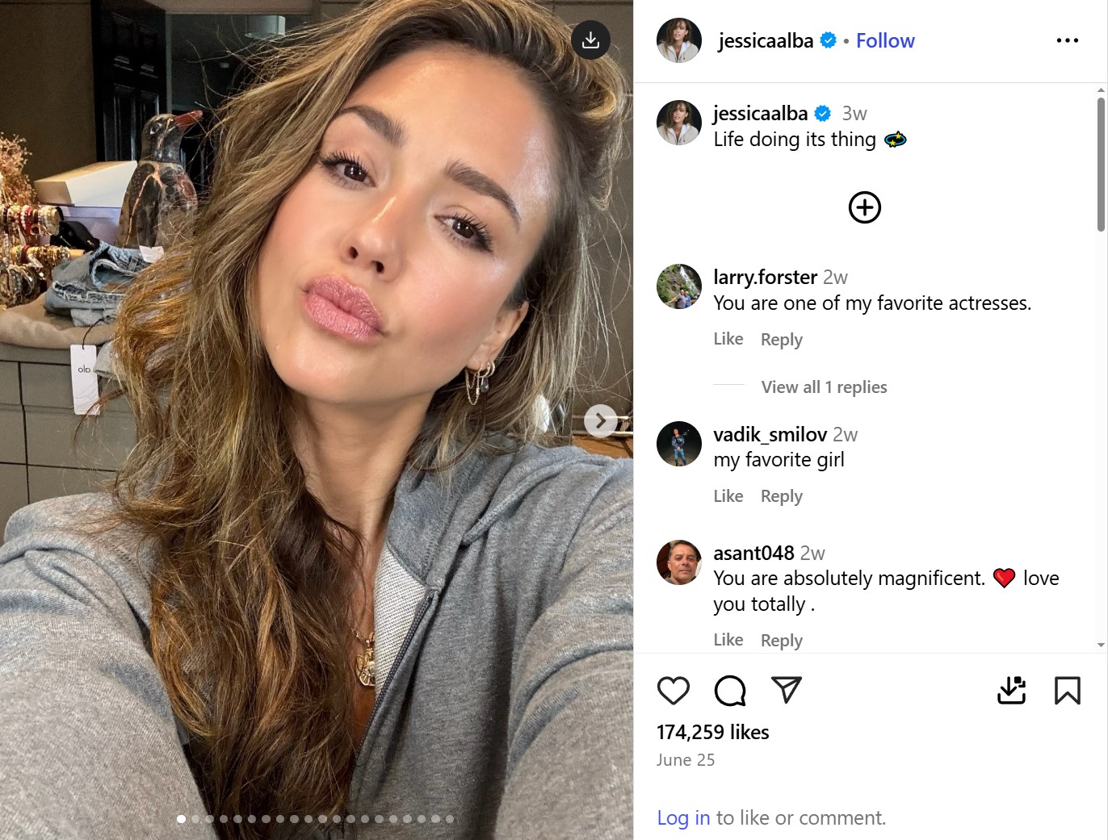Click jessicaalba header profile picture
This screenshot has height=840, width=1108.
click(x=679, y=40)
